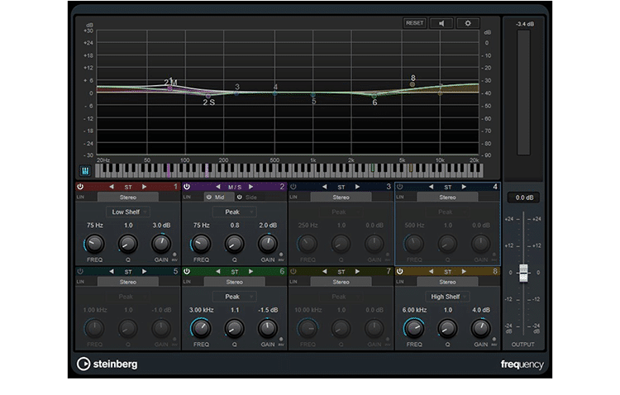Viewport: 620px width, 395px height.
Task: Click the output fader handle
Action: [523, 274]
